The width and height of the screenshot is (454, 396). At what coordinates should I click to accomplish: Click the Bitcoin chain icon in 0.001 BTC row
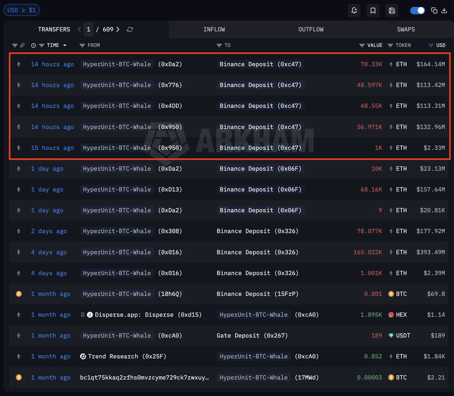19,294
